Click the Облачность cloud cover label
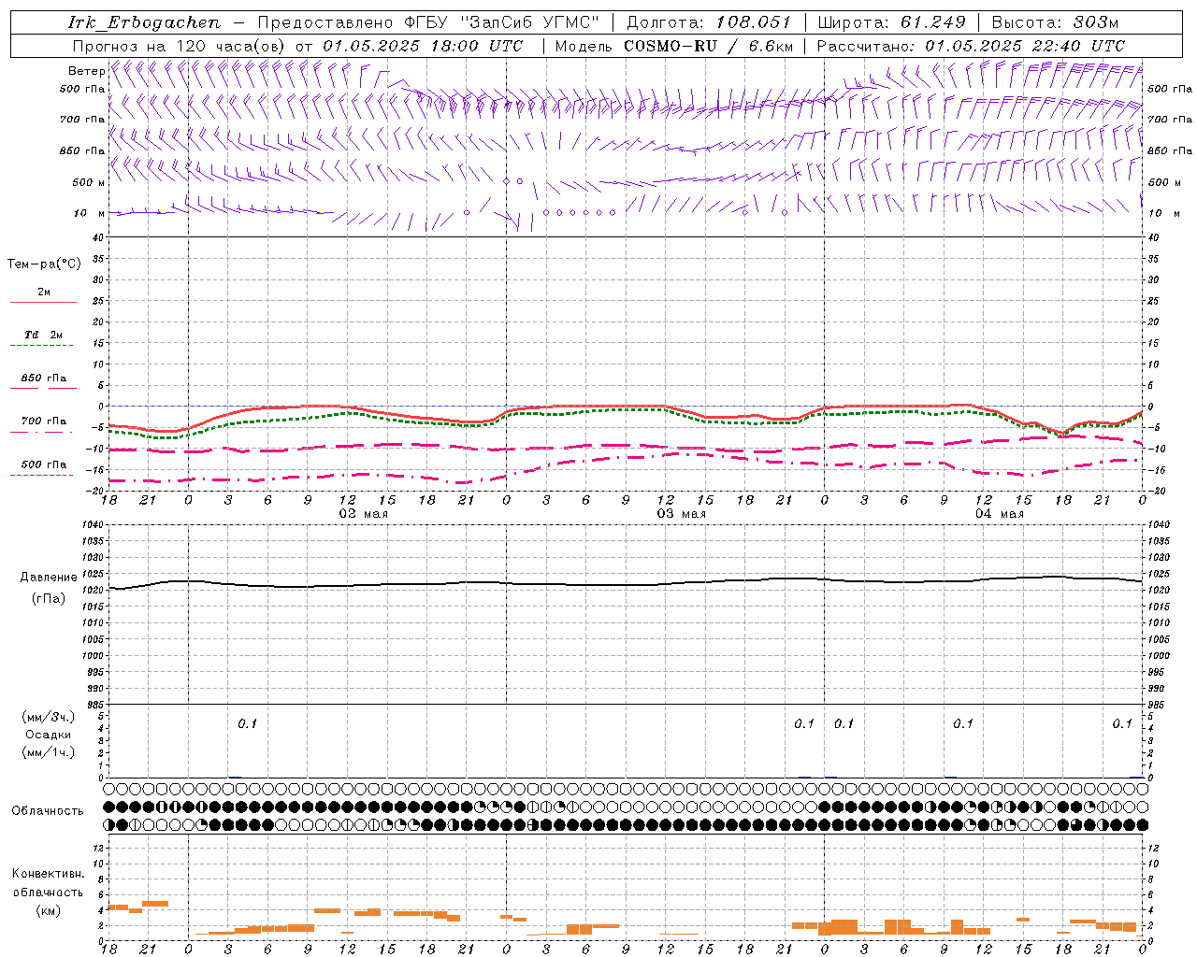Image resolution: width=1197 pixels, height=957 pixels. coord(48,810)
